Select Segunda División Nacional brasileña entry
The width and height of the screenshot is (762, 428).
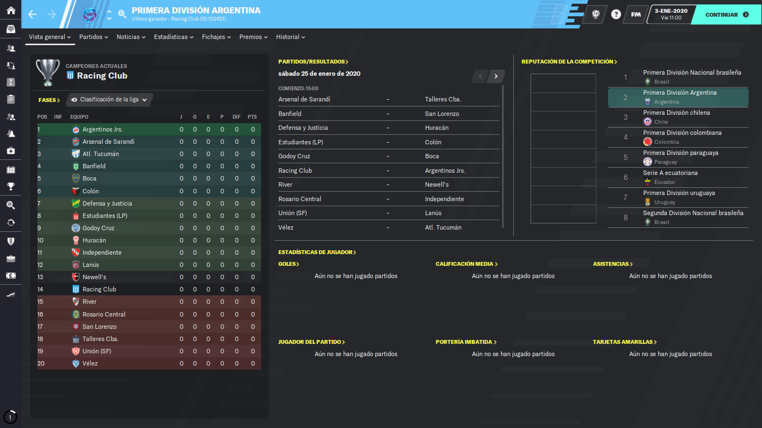[678, 218]
